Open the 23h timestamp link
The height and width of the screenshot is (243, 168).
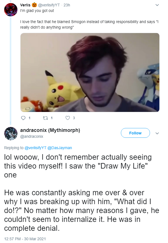coord(67,5)
